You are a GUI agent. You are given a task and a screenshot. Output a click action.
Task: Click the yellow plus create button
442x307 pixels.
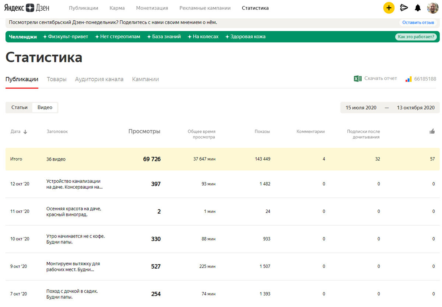point(389,8)
